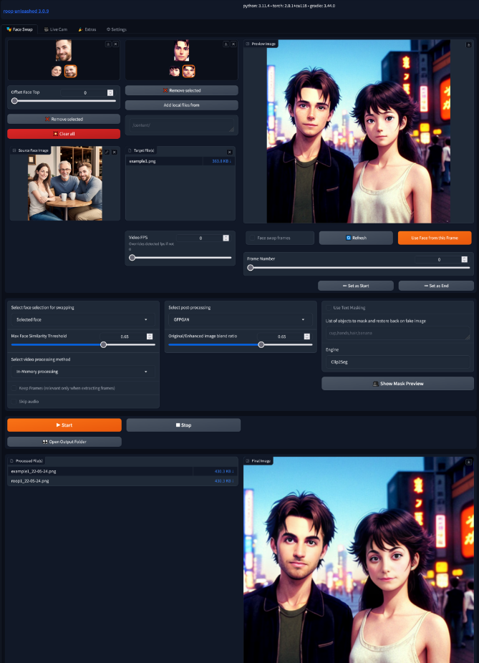The image size is (479, 663).
Task: Click the Max Face Similarity Threshold stepper
Action: tap(149, 337)
